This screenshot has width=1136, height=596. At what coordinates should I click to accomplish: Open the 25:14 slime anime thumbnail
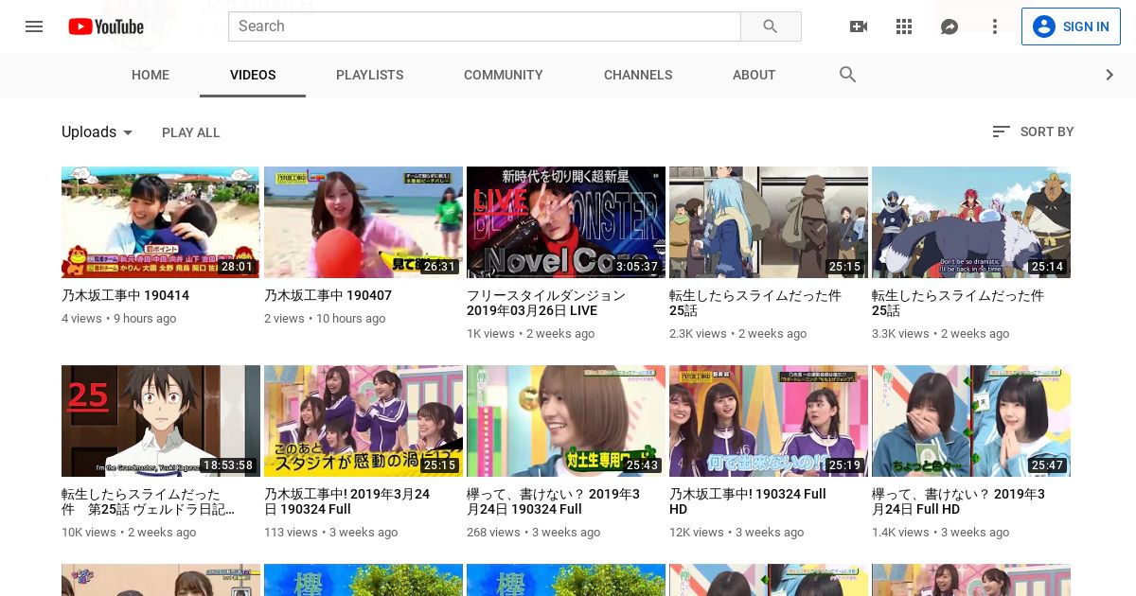pos(971,222)
